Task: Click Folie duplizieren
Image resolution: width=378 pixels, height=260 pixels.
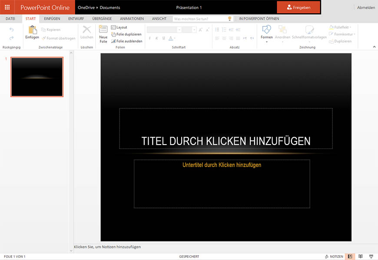Action: [x=126, y=34]
